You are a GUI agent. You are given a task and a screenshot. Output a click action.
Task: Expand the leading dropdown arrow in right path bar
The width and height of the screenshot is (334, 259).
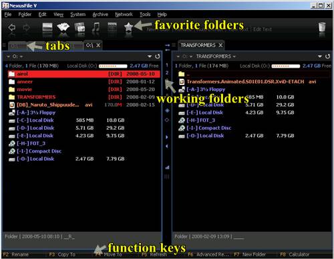pyautogui.click(x=178, y=57)
